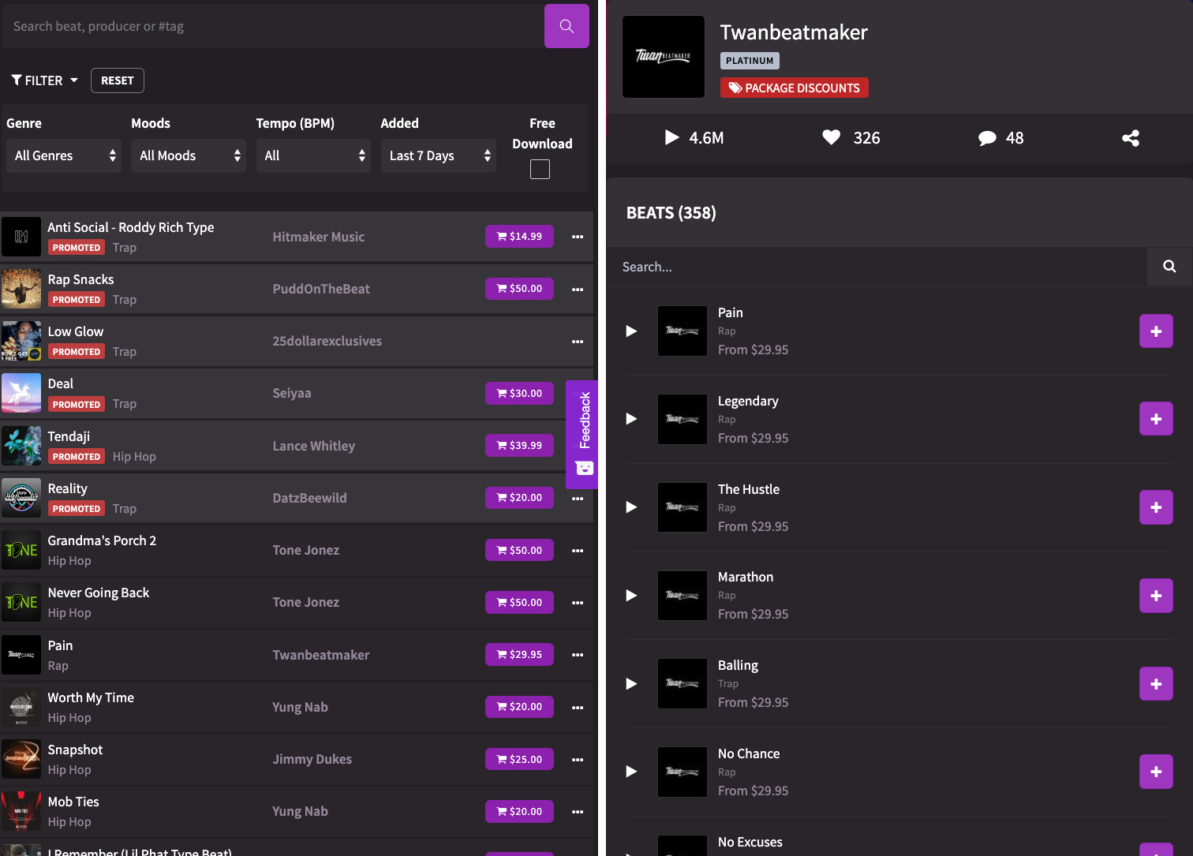Click the beats list search magnifier

(x=1169, y=267)
